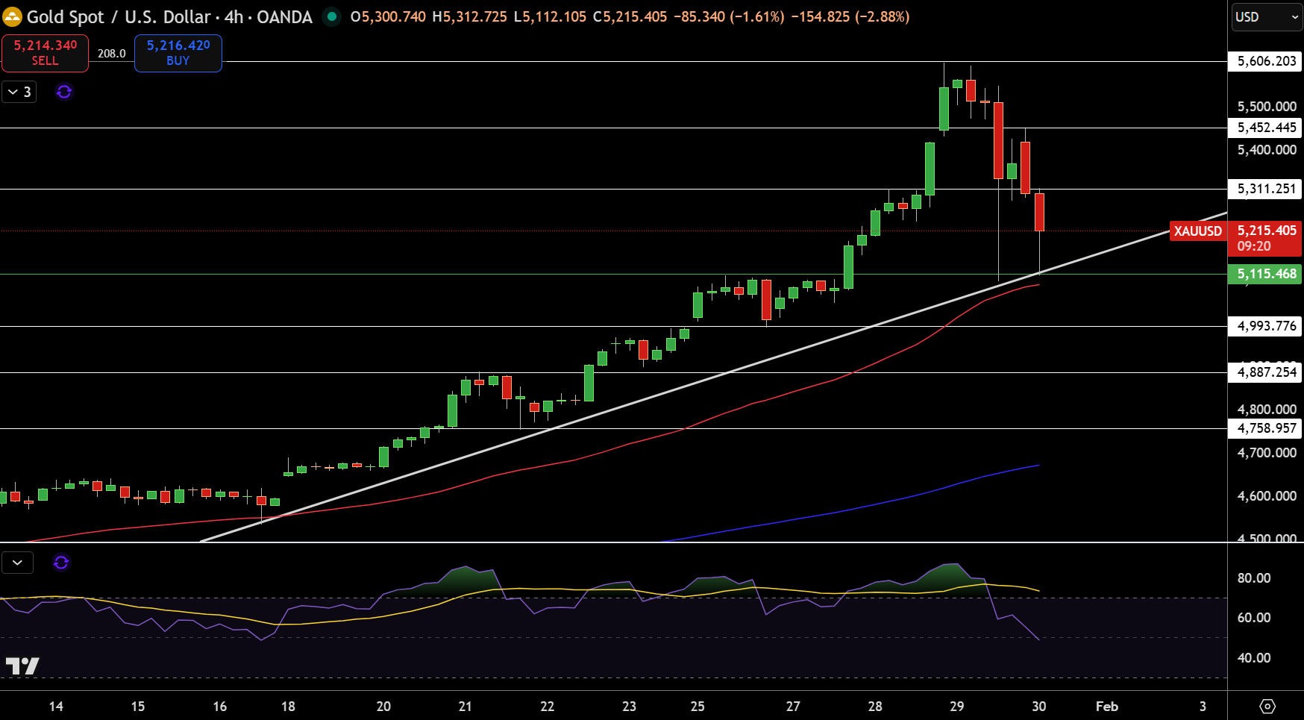This screenshot has height=720, width=1304.
Task: Click the Gold Spot symbol logo icon
Action: (12, 16)
